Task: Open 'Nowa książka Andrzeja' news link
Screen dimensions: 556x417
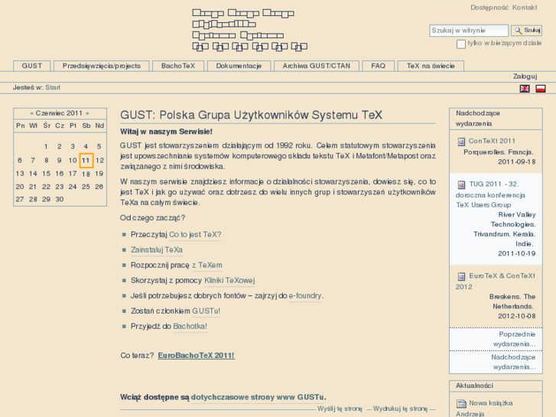Action: 484,409
